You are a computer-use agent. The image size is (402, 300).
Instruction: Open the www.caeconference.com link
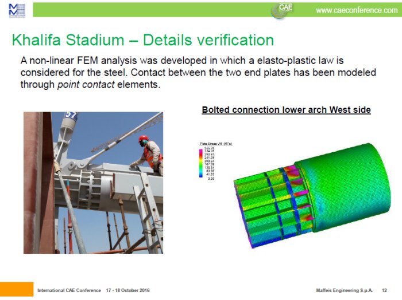pyautogui.click(x=356, y=10)
